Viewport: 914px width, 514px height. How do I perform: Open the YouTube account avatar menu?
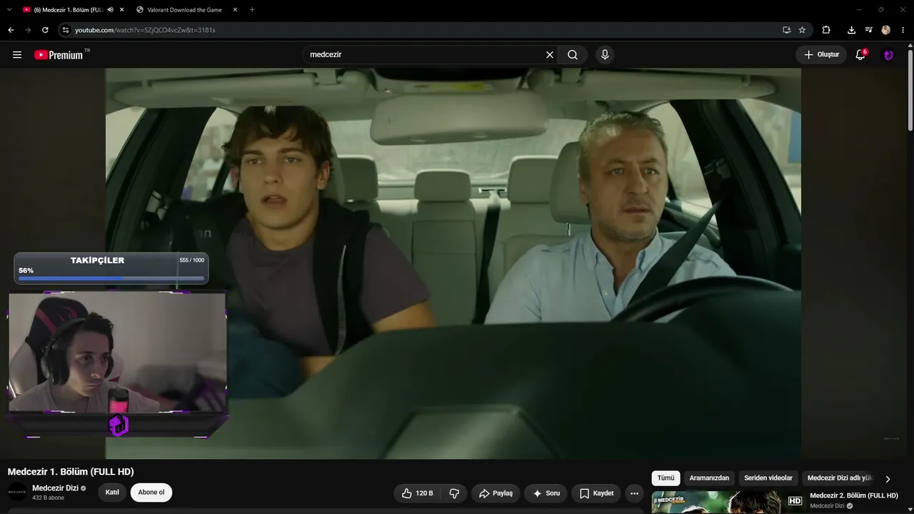pyautogui.click(x=888, y=55)
